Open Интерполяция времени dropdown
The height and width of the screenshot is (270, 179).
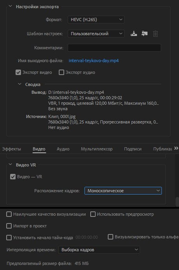(x=99, y=250)
